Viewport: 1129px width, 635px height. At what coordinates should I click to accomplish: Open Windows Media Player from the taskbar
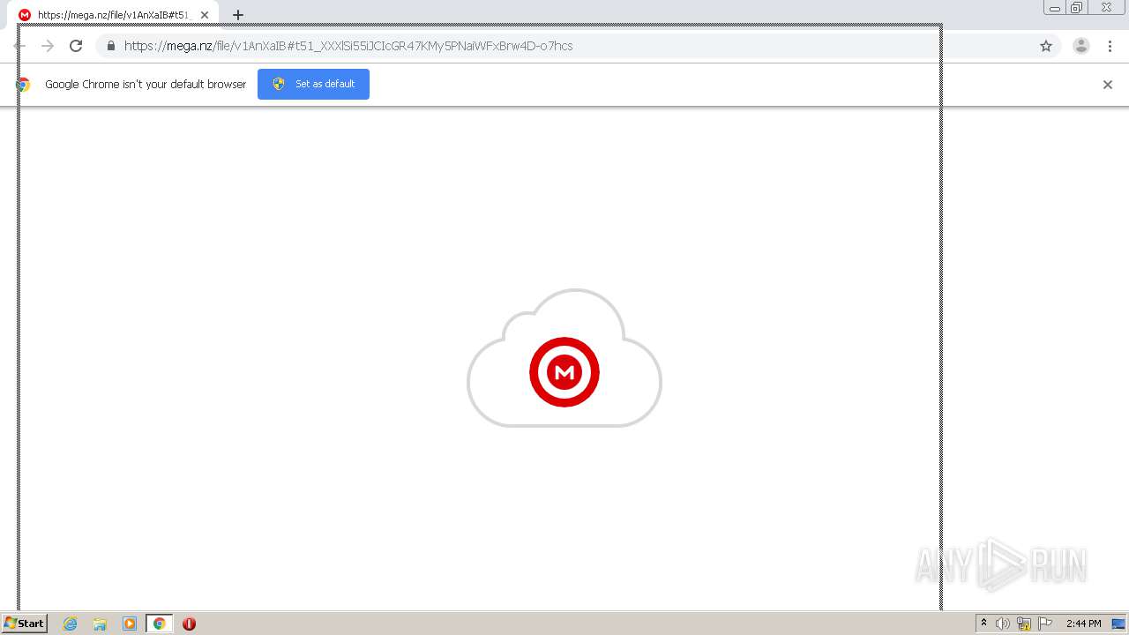tap(130, 624)
